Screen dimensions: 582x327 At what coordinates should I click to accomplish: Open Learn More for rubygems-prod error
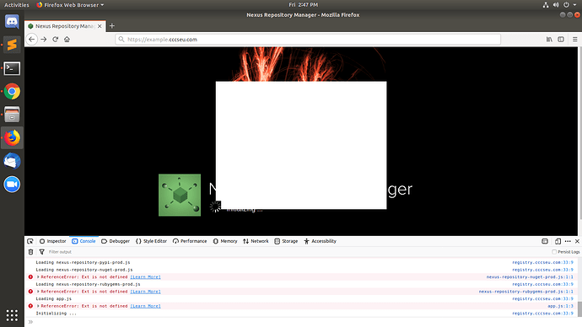(x=145, y=292)
